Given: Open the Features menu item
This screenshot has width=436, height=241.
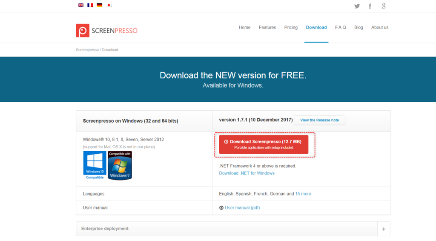Looking at the screenshot, I should (267, 28).
